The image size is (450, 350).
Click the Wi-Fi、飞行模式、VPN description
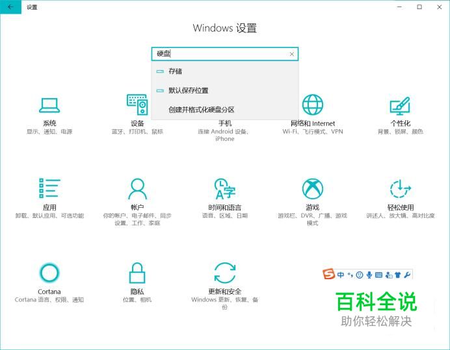[x=313, y=132]
